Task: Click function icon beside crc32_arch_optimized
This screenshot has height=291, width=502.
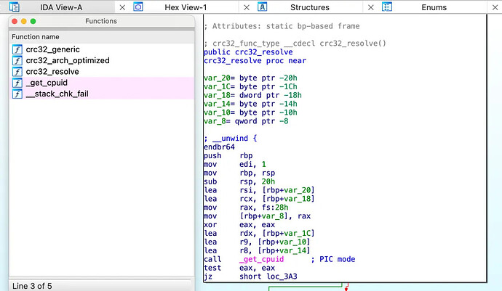Action: click(x=17, y=61)
